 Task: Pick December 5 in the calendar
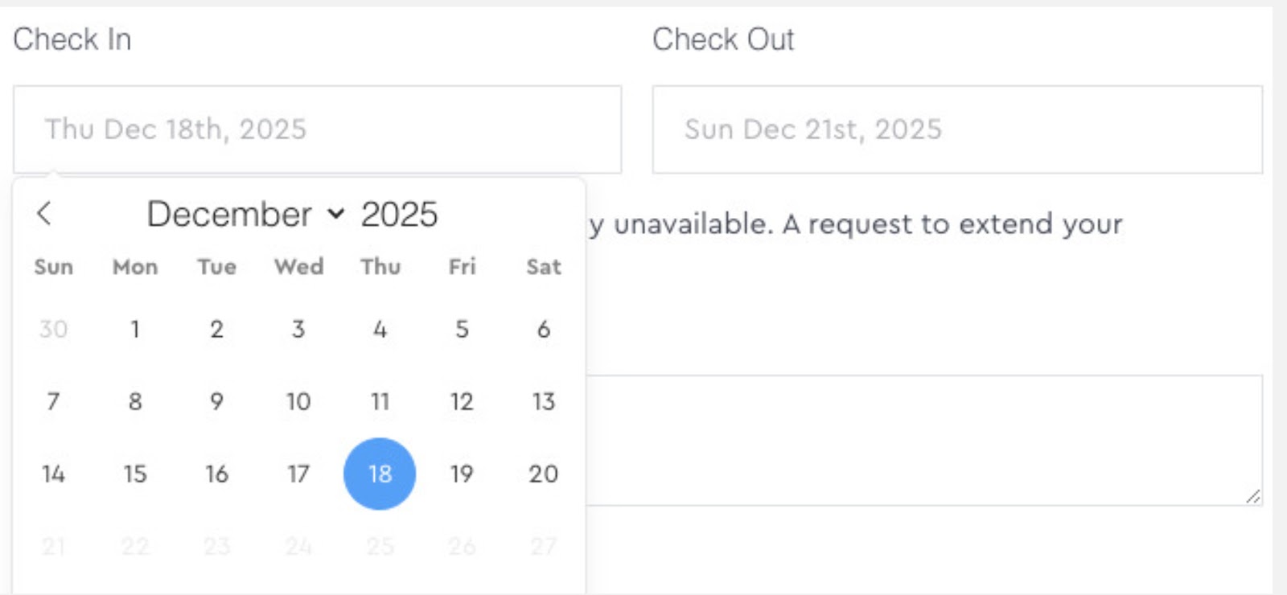(x=462, y=329)
